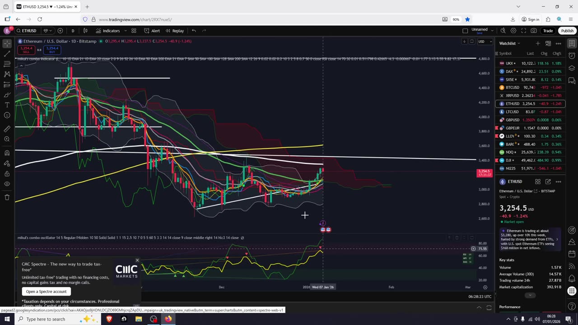Click the Trade button

548,31
